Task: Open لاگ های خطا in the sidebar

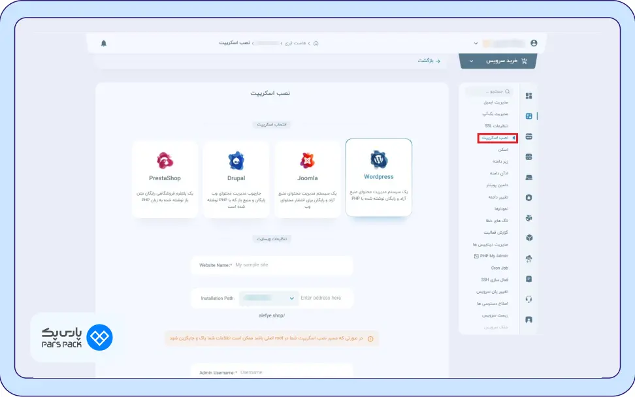Action: pos(497,221)
